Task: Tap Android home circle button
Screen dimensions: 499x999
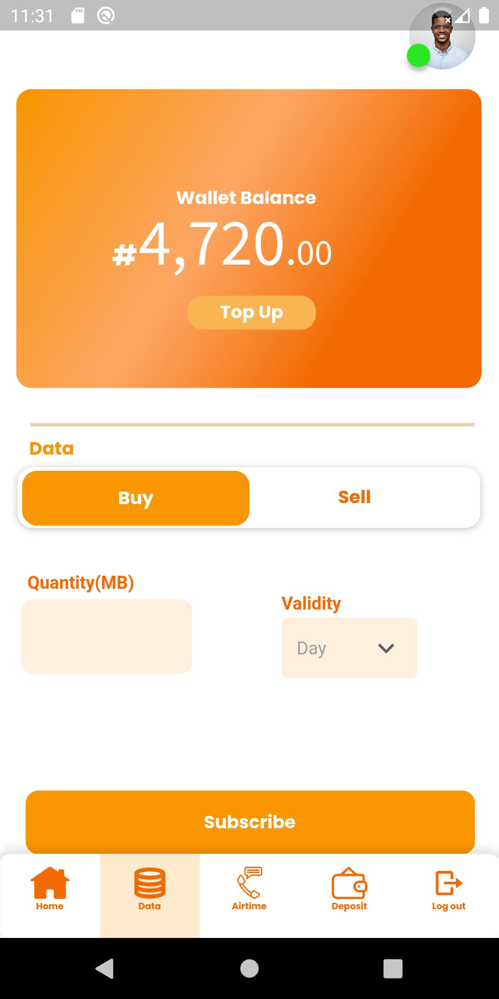Action: pos(249,968)
